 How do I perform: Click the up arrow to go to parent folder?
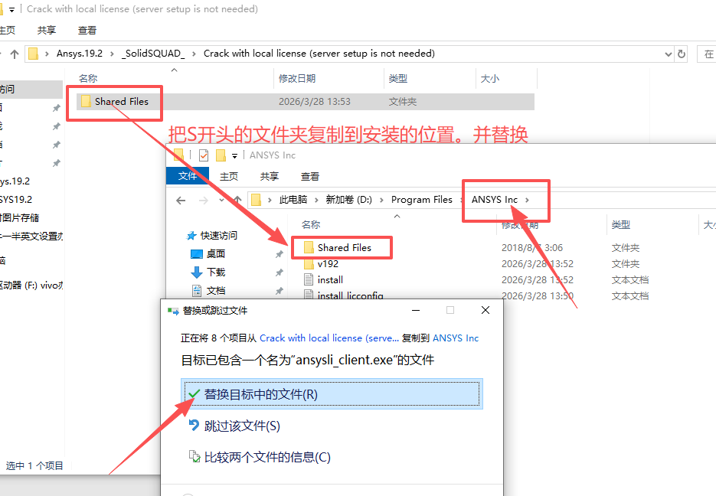(14, 54)
